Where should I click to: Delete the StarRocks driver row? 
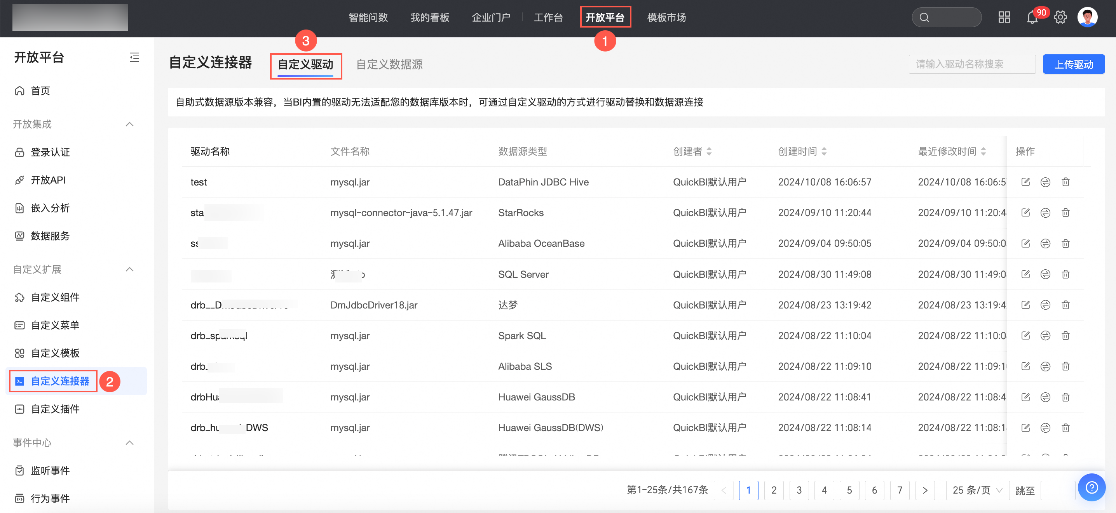[x=1066, y=212]
